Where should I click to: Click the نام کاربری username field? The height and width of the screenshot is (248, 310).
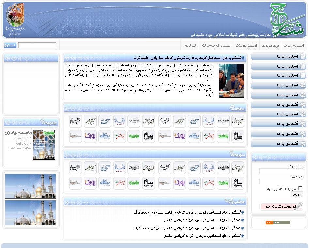click(x=281, y=171)
